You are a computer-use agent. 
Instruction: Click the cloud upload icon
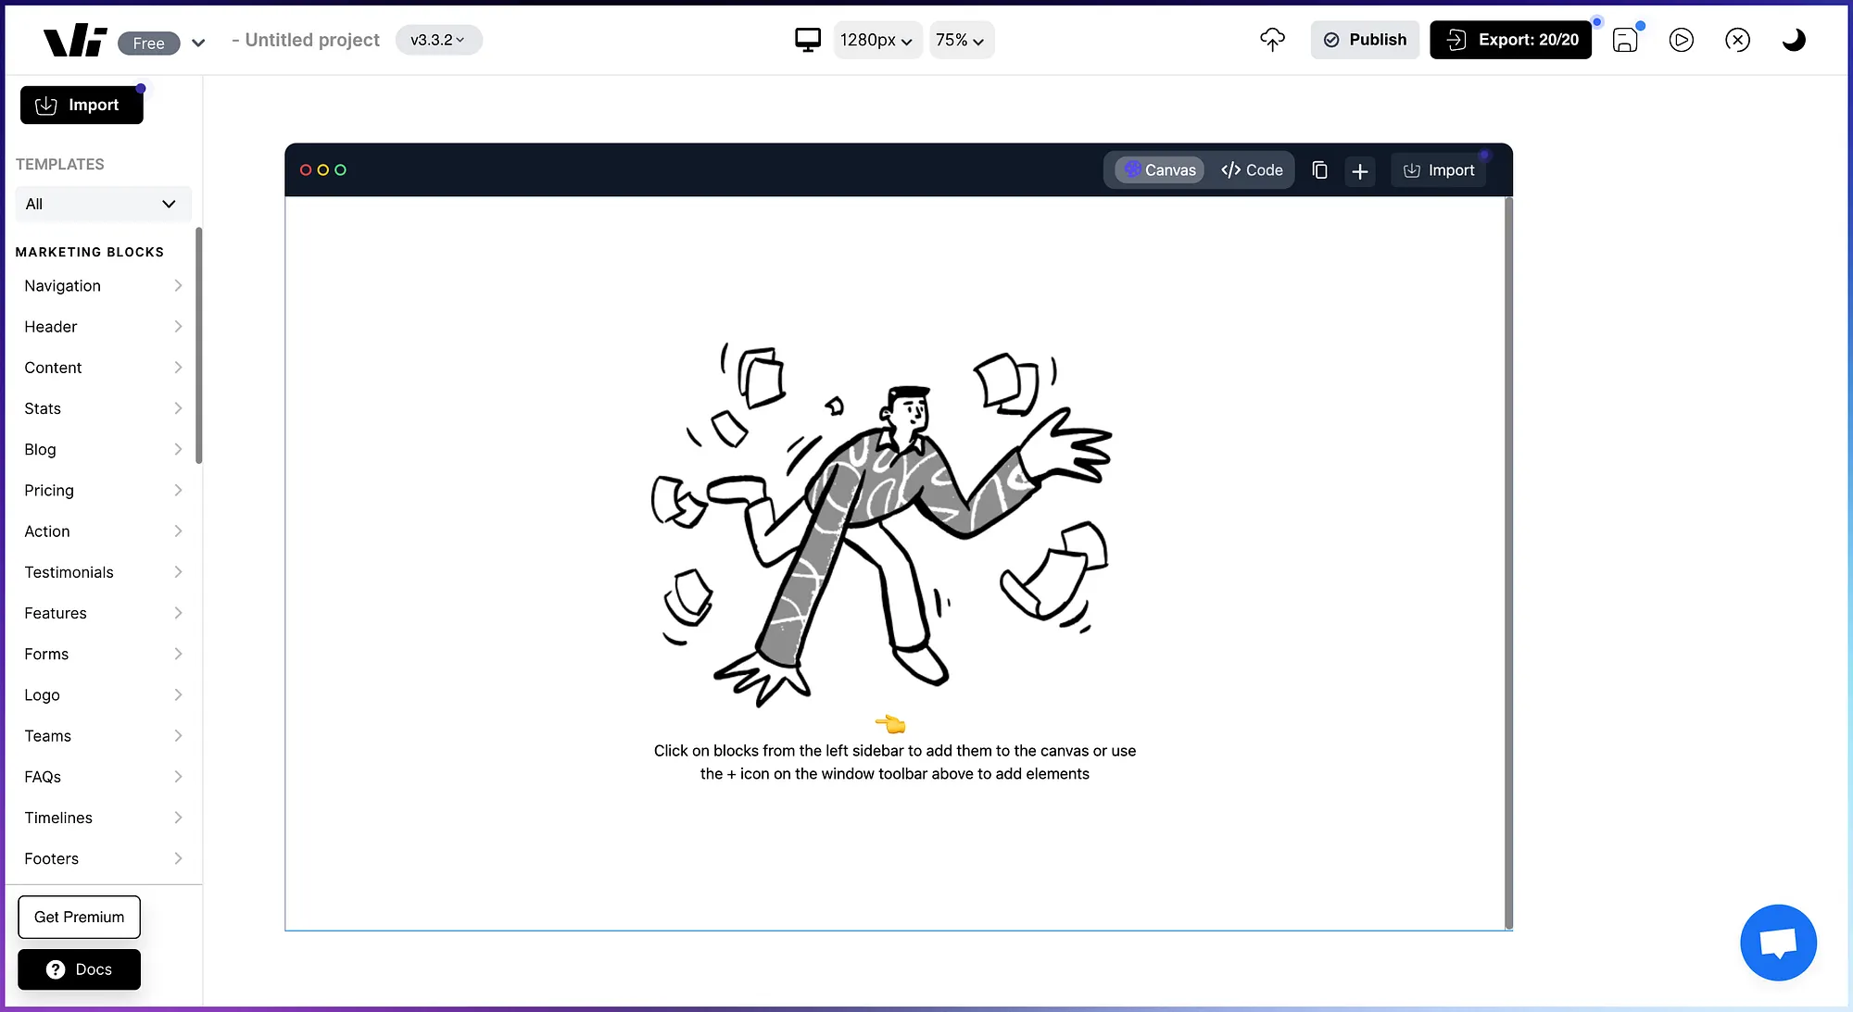tap(1272, 39)
